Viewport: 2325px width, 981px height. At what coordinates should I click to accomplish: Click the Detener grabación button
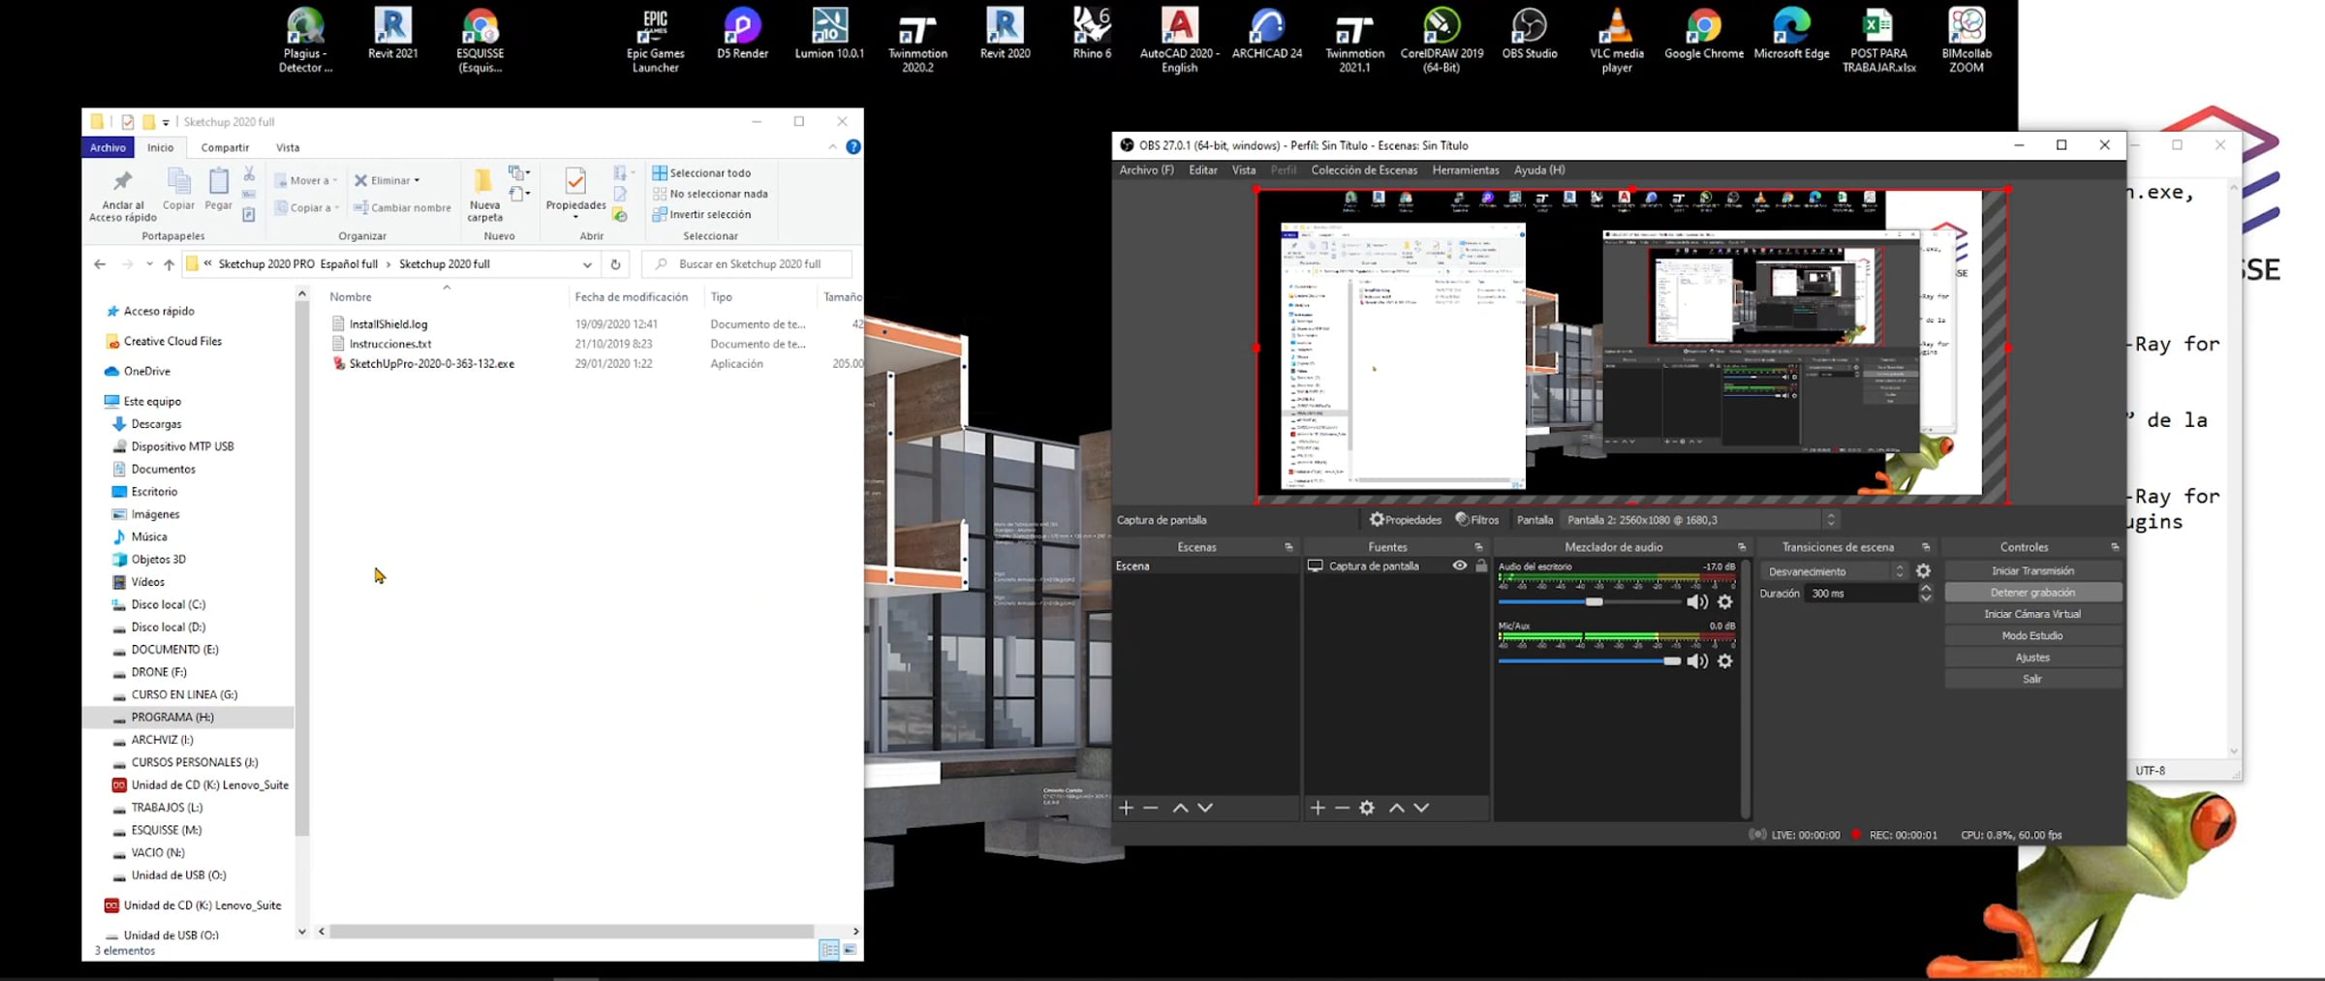(x=2031, y=593)
